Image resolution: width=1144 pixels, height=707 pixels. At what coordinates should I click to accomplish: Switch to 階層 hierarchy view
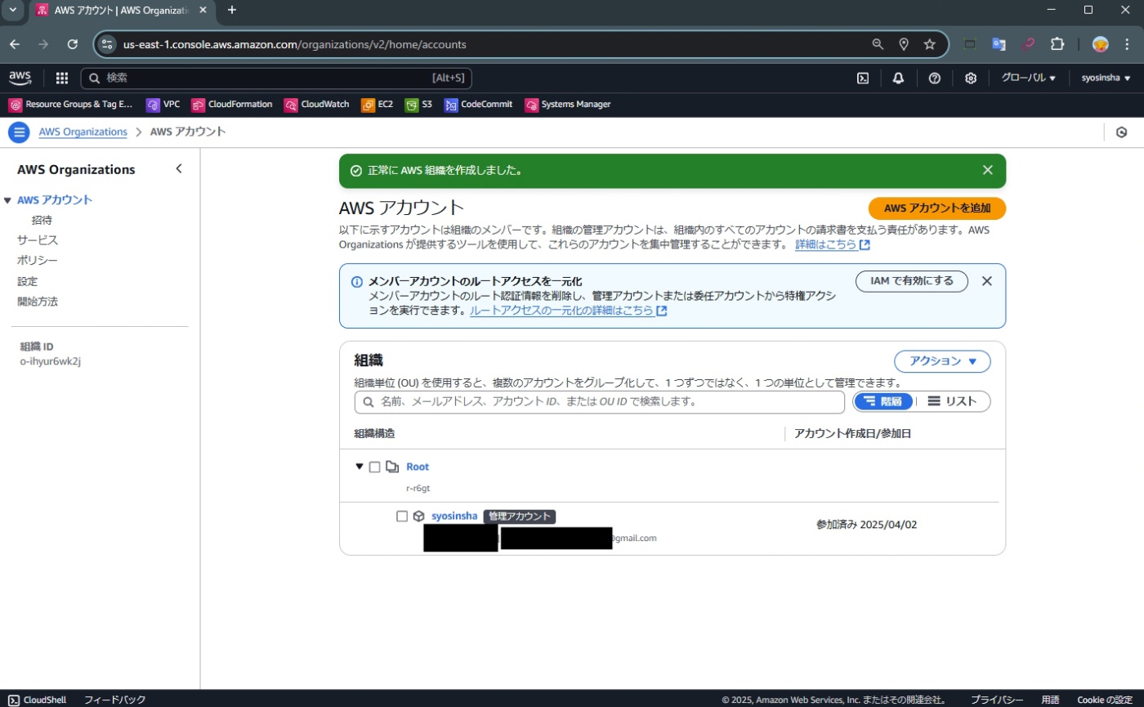883,401
